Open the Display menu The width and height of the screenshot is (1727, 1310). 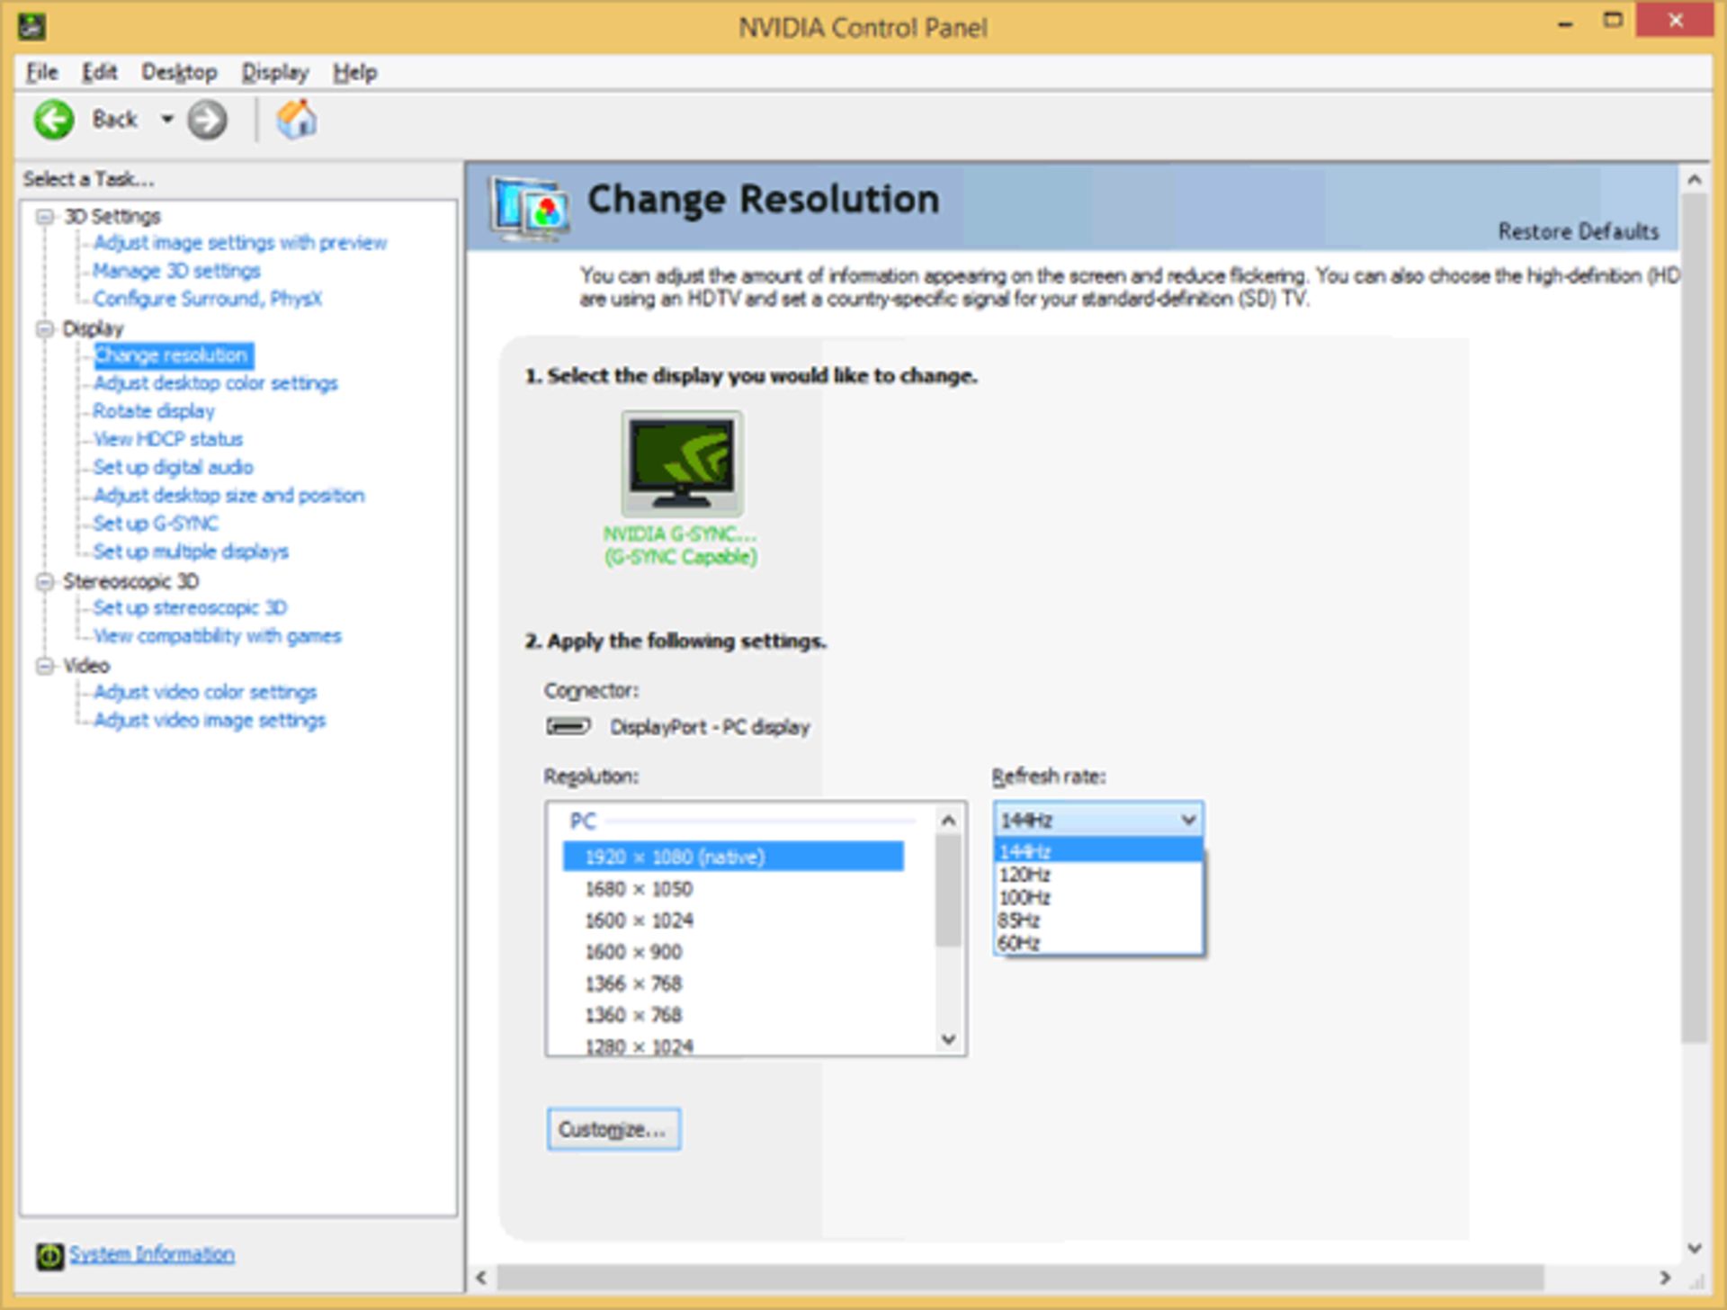point(274,72)
